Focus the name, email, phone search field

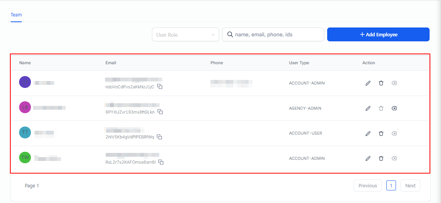[x=277, y=34]
